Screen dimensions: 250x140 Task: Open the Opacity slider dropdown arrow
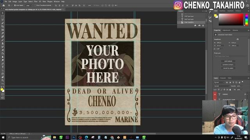click(x=242, y=86)
